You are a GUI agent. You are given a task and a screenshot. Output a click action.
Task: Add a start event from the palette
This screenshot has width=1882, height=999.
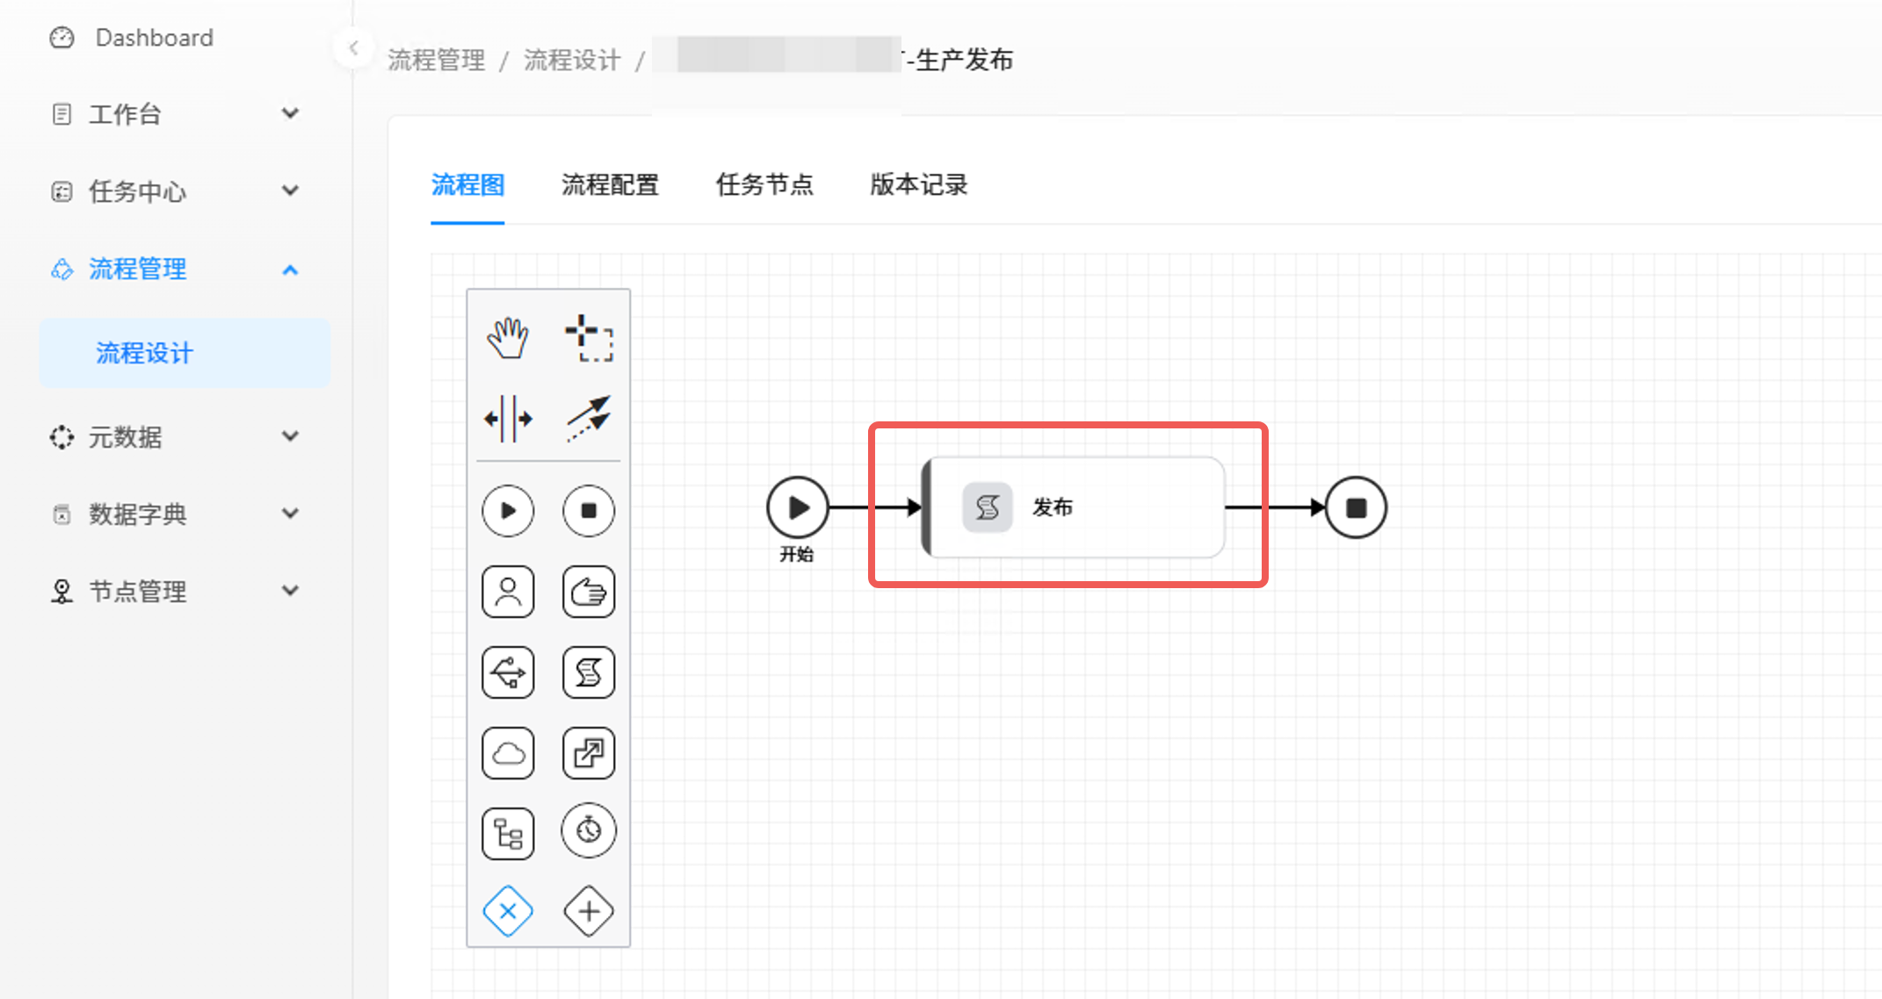508,510
